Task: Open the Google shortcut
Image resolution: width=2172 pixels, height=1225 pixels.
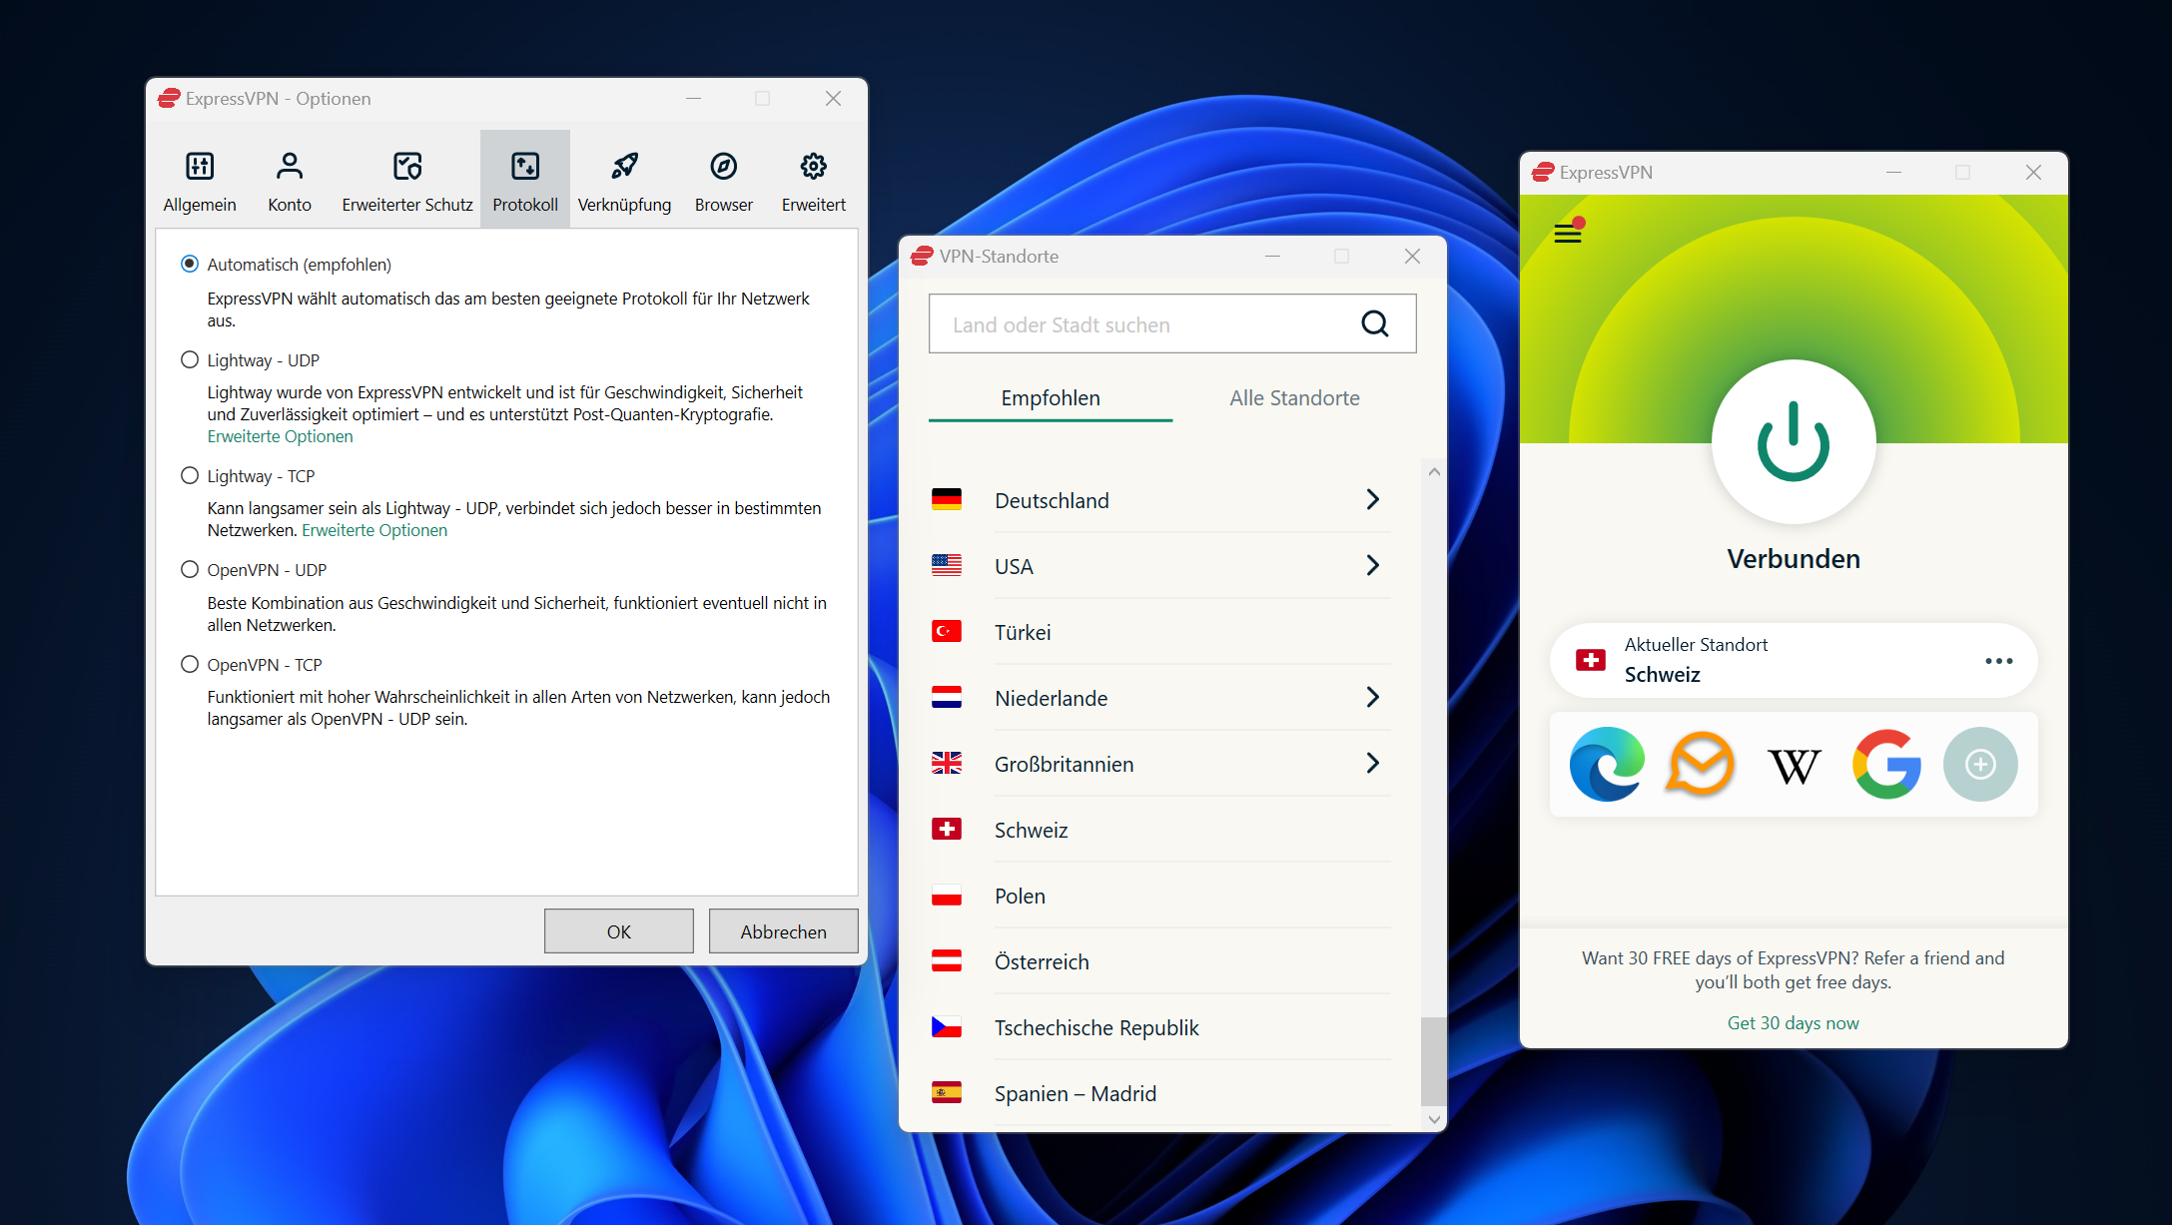Action: [1887, 765]
